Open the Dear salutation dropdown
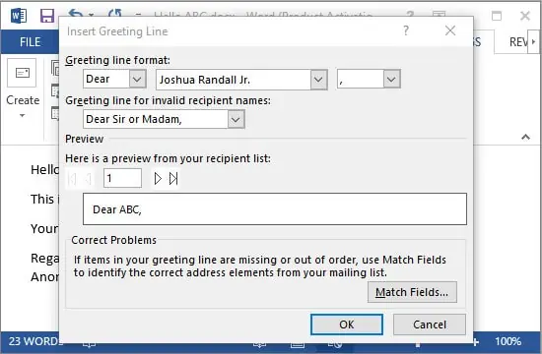Viewport: 542px width, 354px height. [x=137, y=79]
